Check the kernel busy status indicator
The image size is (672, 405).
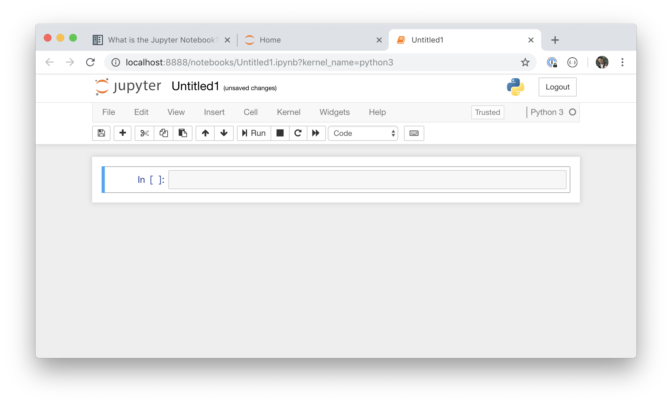[x=572, y=112]
